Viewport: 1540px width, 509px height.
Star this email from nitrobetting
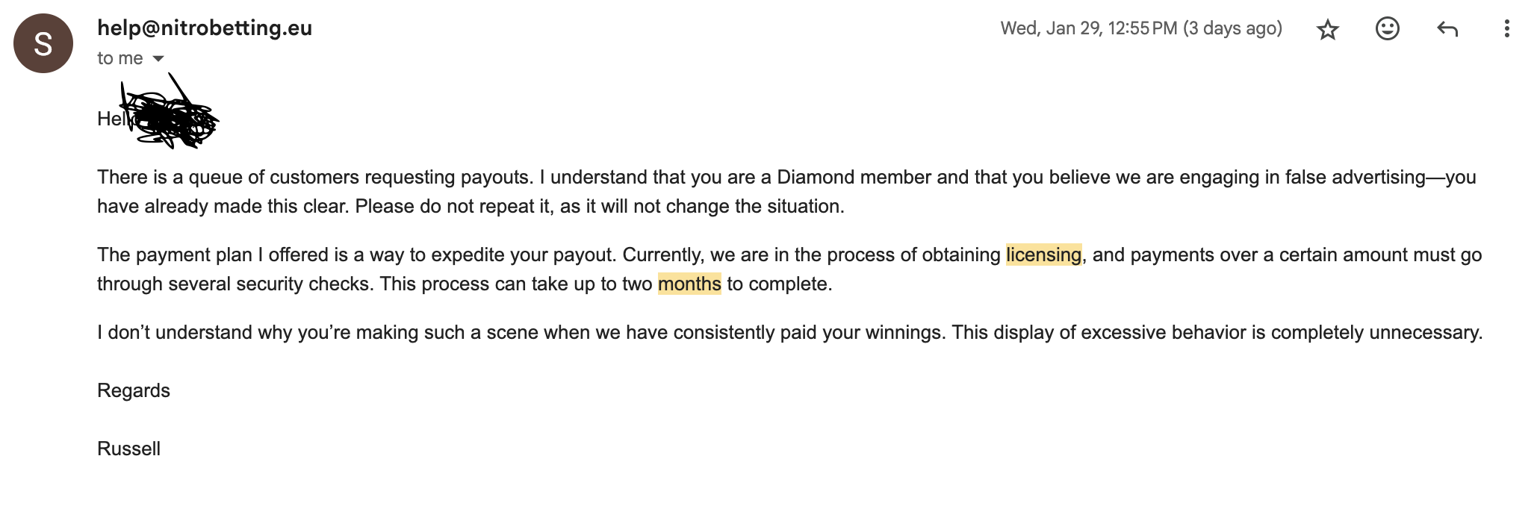[1327, 29]
